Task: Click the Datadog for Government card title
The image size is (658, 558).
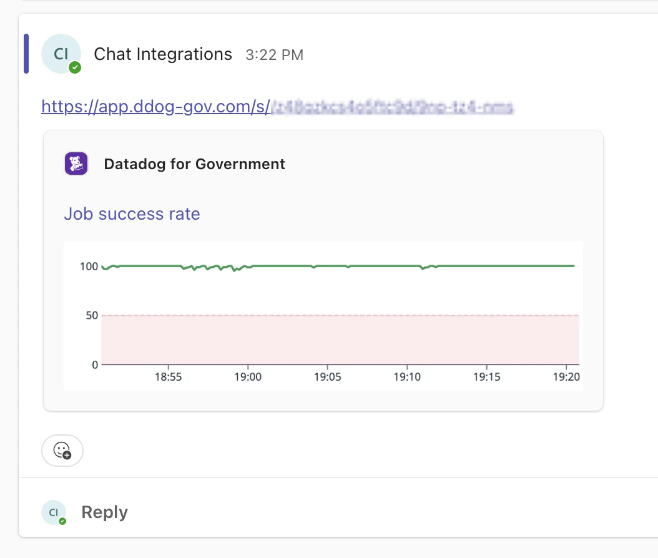Action: click(194, 164)
